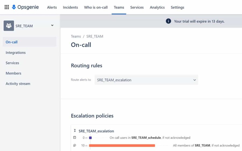This screenshot has width=242, height=151.
Task: Open Services in the team sidebar
Action: click(x=12, y=63)
